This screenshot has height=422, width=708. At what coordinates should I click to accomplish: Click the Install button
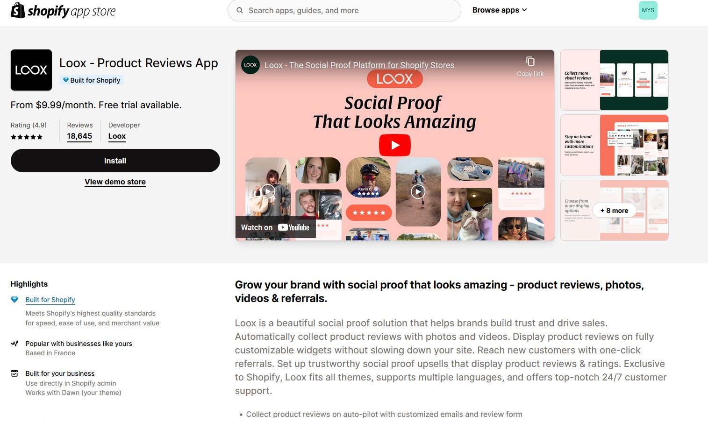pyautogui.click(x=115, y=161)
